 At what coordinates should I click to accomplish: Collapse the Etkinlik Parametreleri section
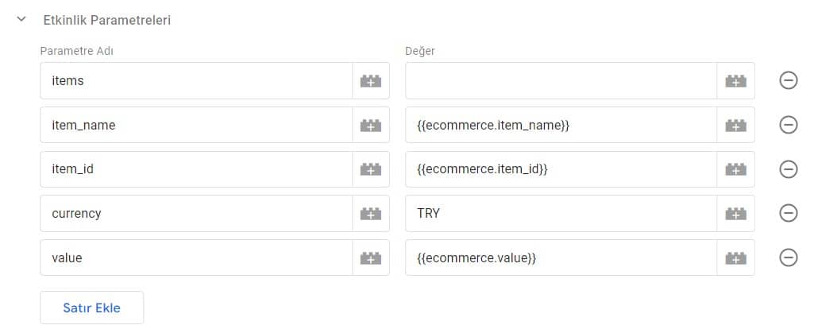(x=21, y=20)
